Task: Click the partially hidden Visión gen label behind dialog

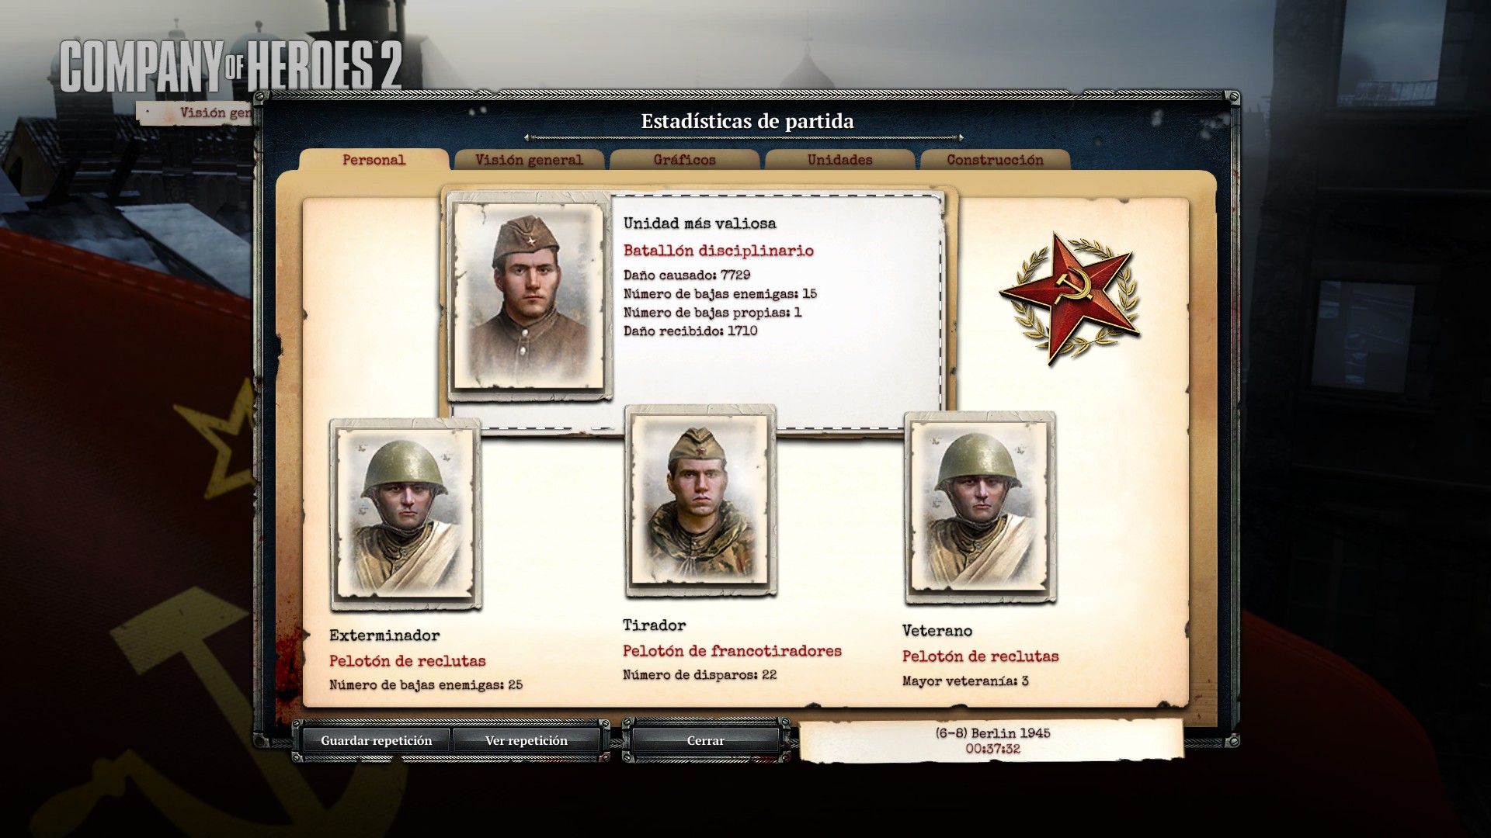Action: coord(215,113)
